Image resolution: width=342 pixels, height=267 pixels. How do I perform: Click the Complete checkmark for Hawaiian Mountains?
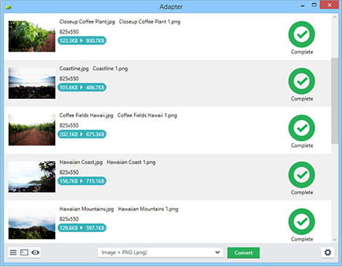point(301,221)
